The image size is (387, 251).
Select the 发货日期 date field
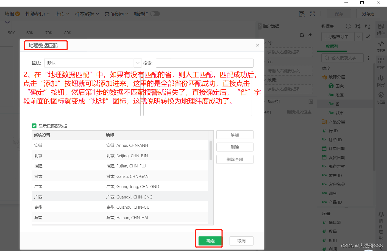pos(333,158)
